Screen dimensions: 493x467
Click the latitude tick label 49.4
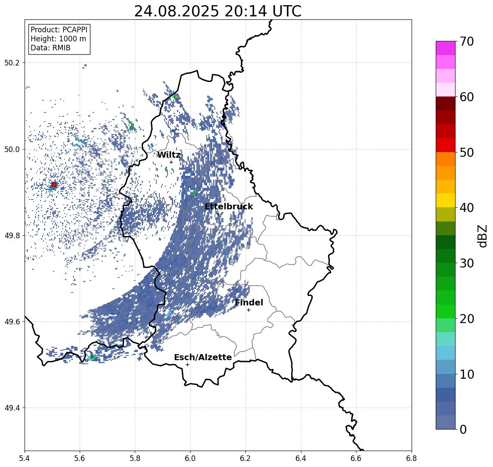point(12,408)
